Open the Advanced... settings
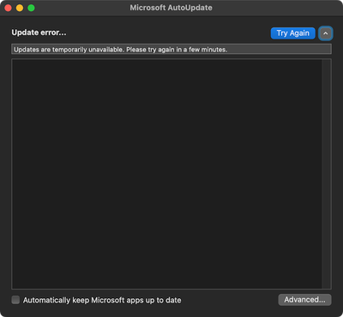343x317 pixels. pyautogui.click(x=304, y=300)
